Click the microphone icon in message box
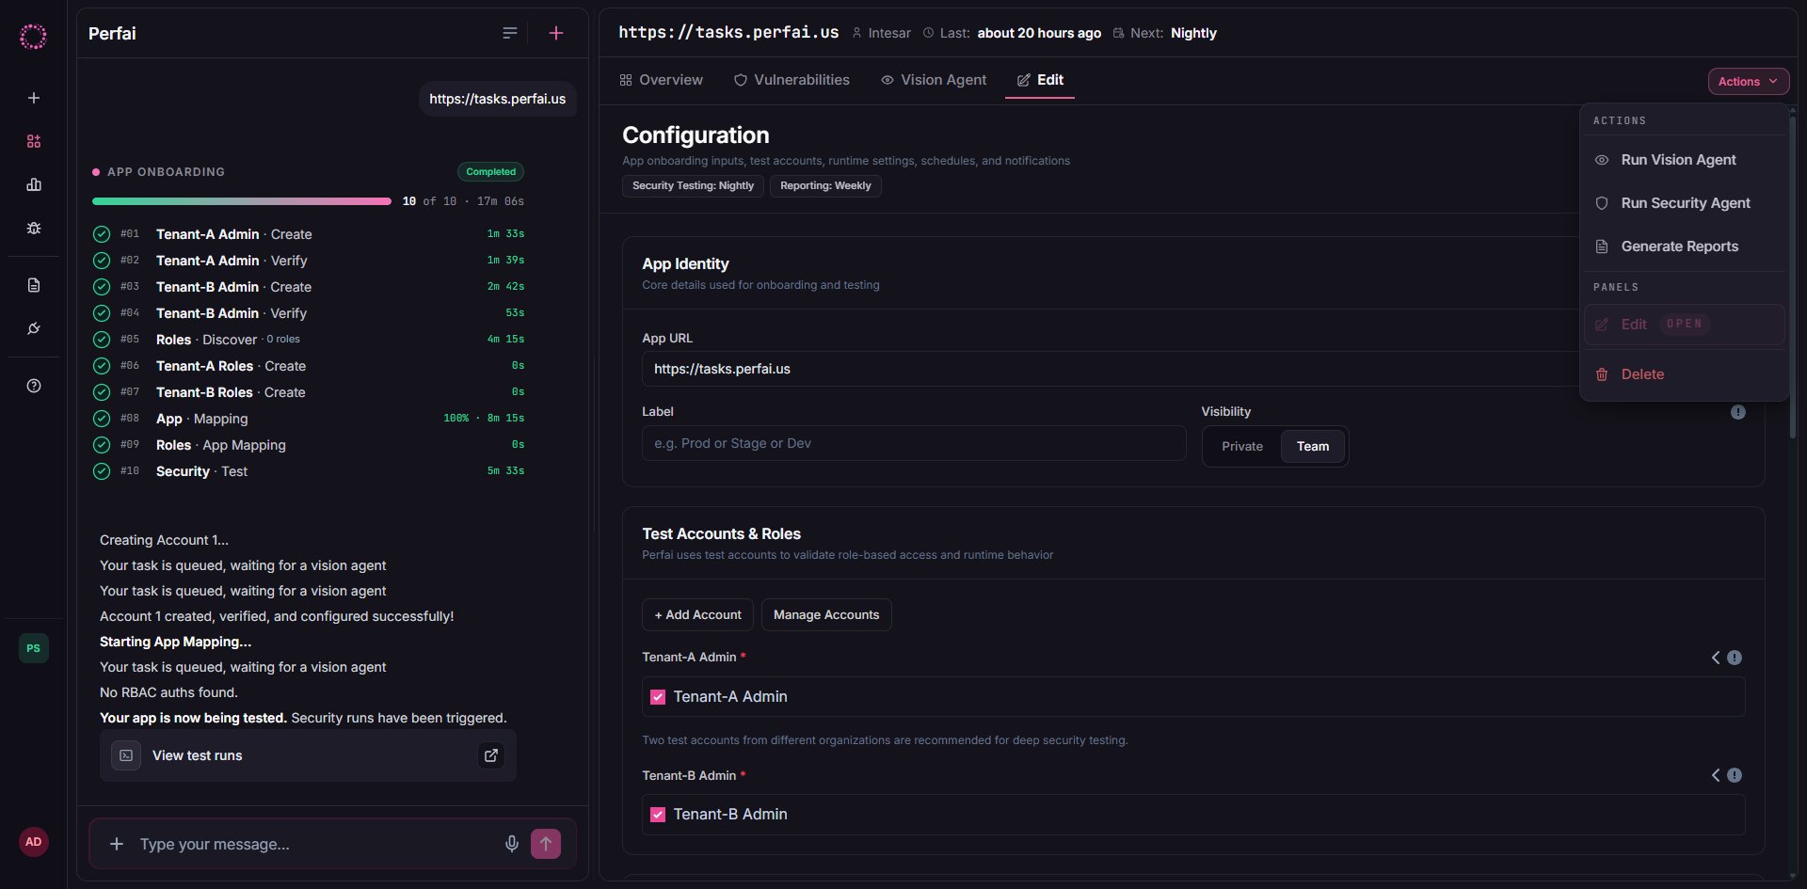1807x889 pixels. click(512, 844)
